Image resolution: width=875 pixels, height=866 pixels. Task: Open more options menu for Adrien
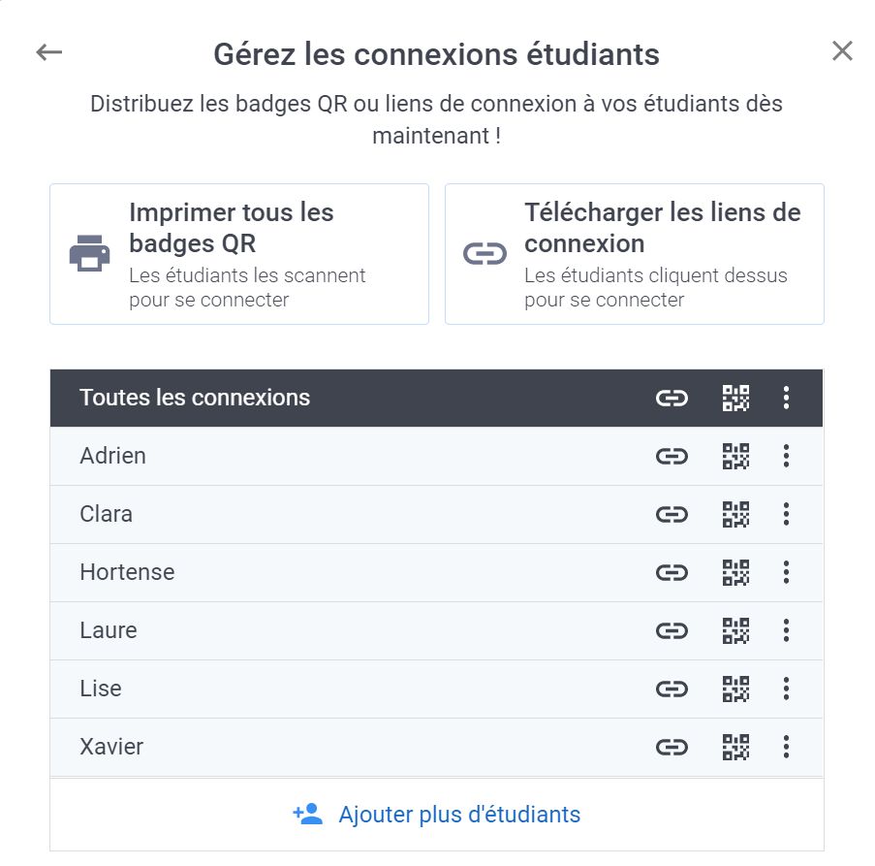(x=786, y=456)
